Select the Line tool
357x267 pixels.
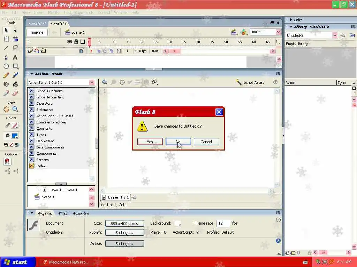[6, 48]
